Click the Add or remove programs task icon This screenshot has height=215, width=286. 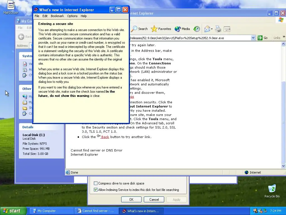tap(25, 69)
